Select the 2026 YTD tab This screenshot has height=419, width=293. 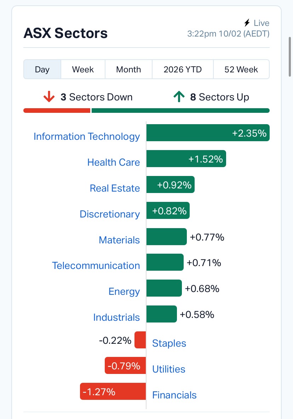[183, 69]
